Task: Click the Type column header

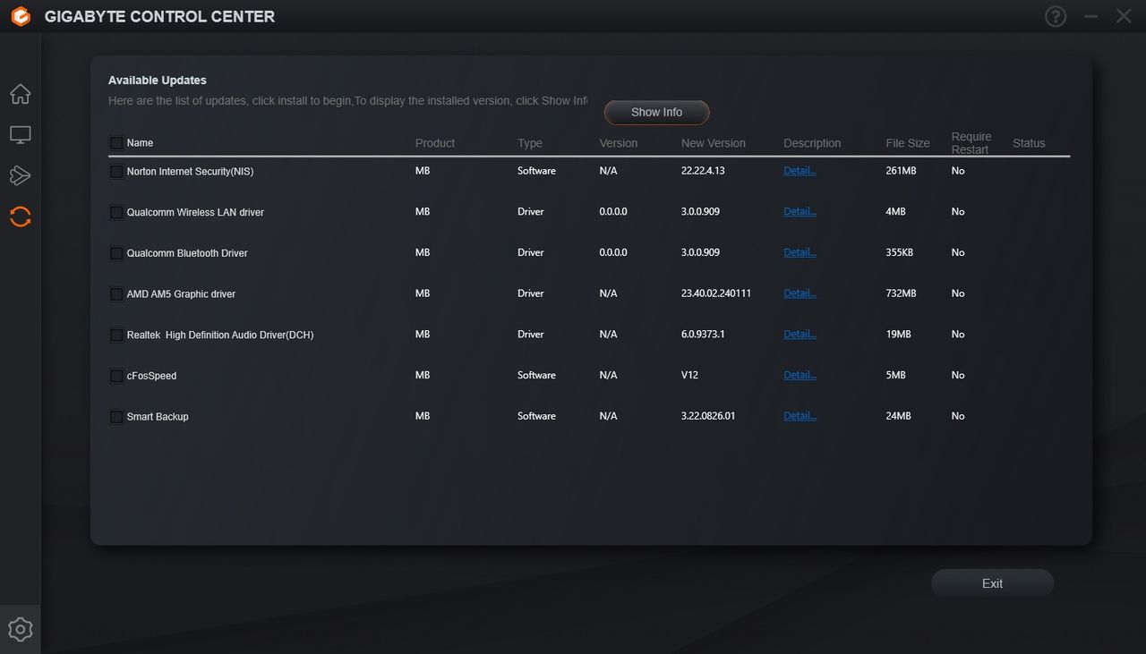Action: coord(530,143)
